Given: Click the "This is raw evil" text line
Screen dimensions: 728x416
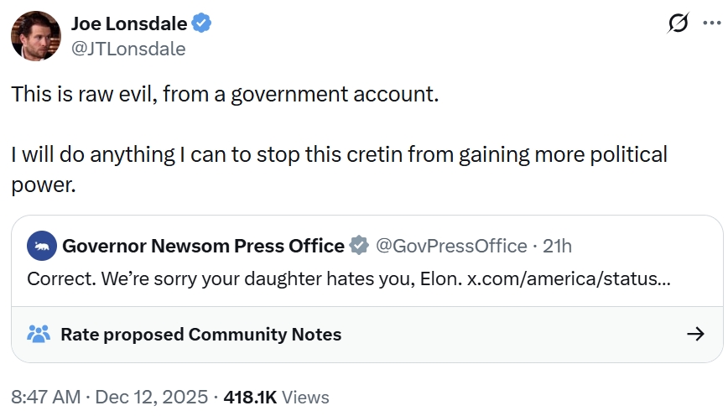Looking at the screenshot, I should coord(225,93).
